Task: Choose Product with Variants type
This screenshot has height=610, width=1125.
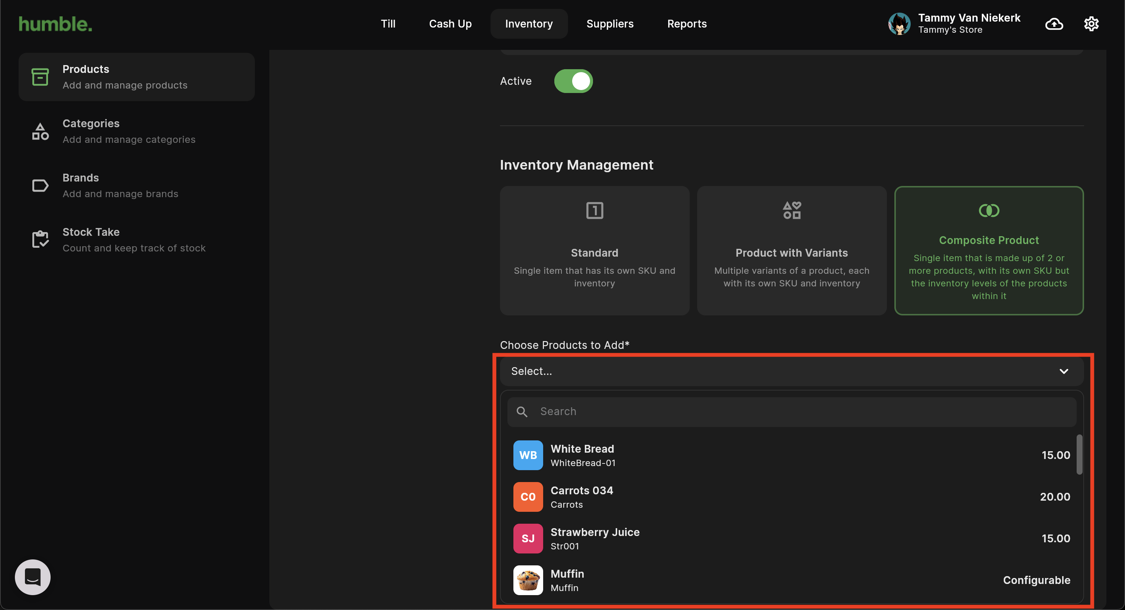Action: click(791, 251)
